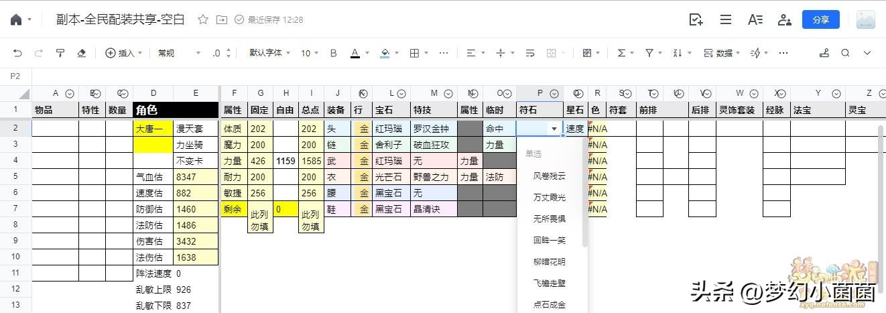Screen dimensions: 886x313
Task: Select the 大唐一 cell
Action: 153,128
